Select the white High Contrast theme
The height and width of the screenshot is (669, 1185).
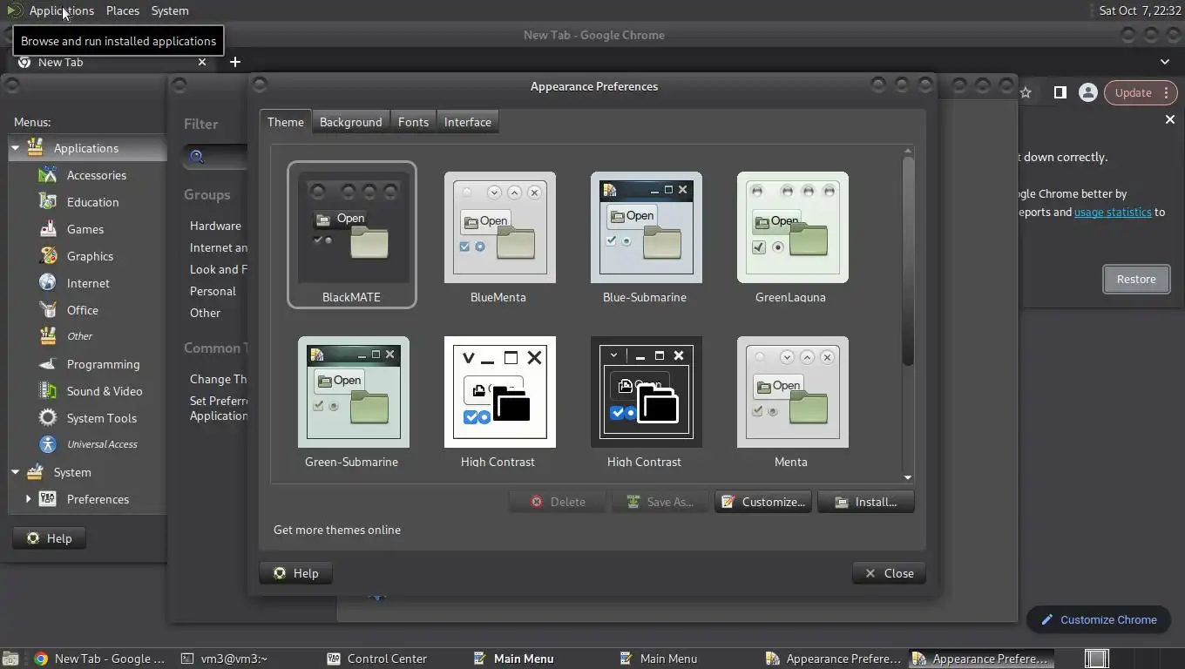(498, 401)
